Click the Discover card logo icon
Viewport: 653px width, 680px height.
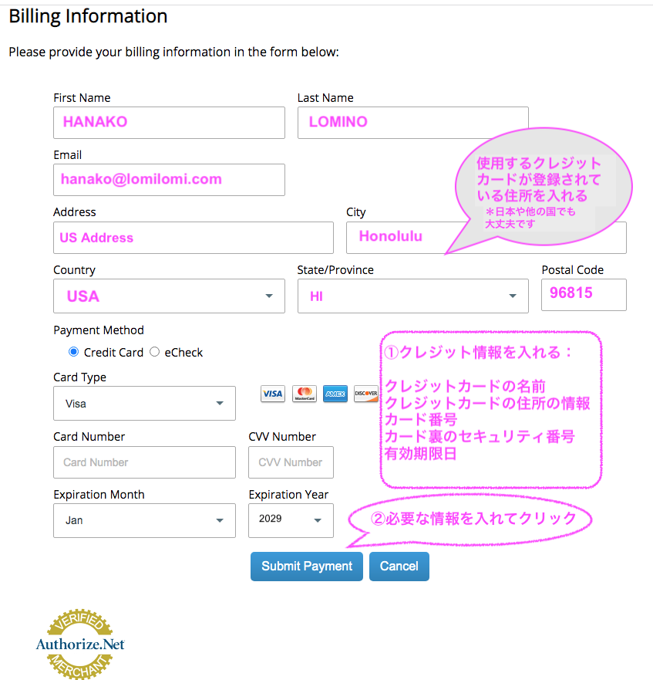(x=366, y=394)
